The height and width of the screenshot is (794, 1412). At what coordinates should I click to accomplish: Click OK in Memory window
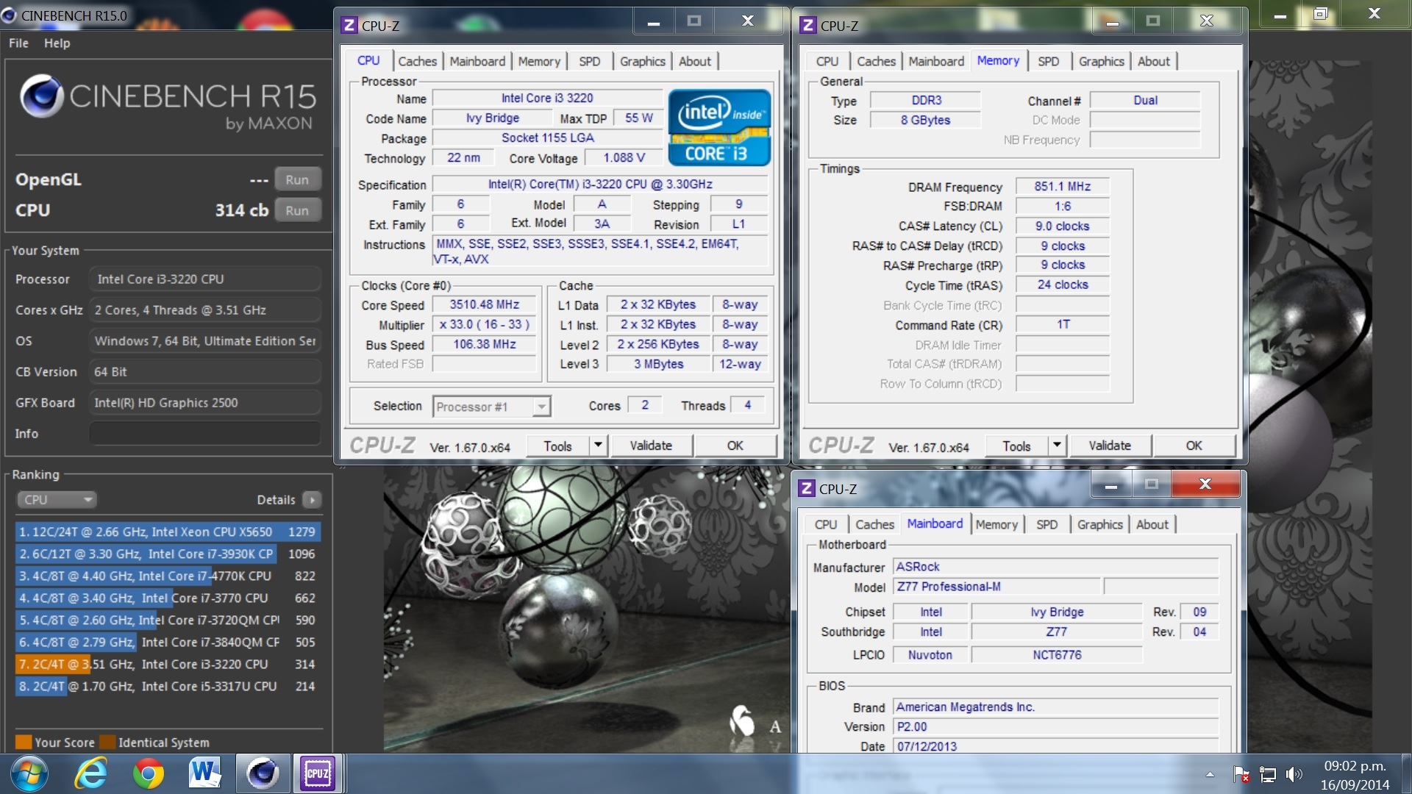[x=1194, y=446]
